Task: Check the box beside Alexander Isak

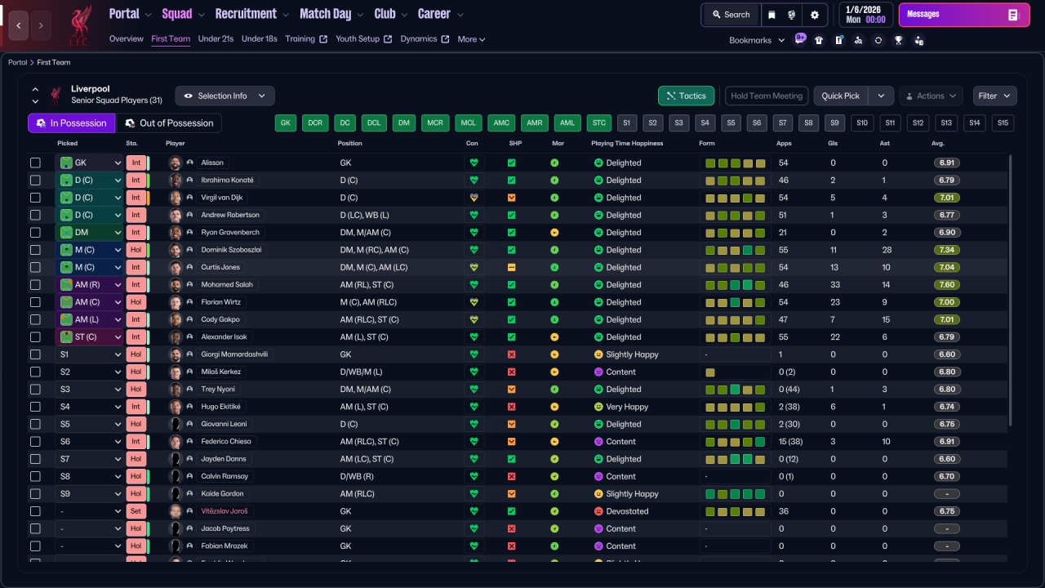Action: [35, 337]
